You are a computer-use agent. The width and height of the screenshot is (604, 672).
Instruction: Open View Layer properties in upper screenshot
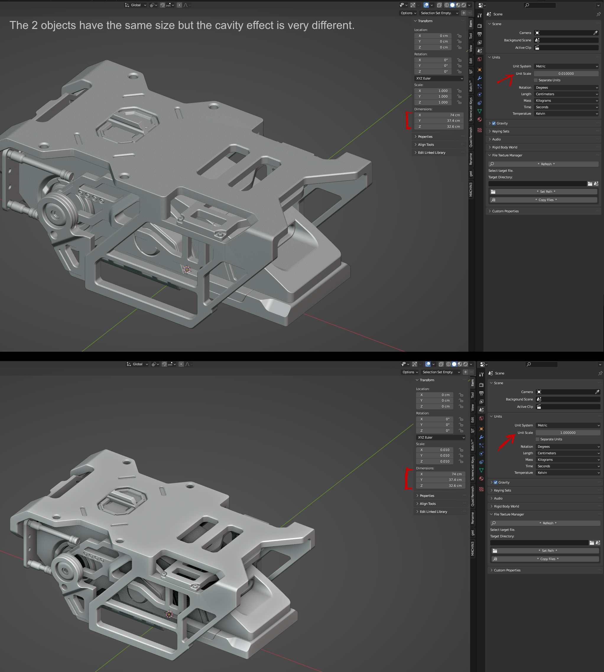(x=480, y=43)
